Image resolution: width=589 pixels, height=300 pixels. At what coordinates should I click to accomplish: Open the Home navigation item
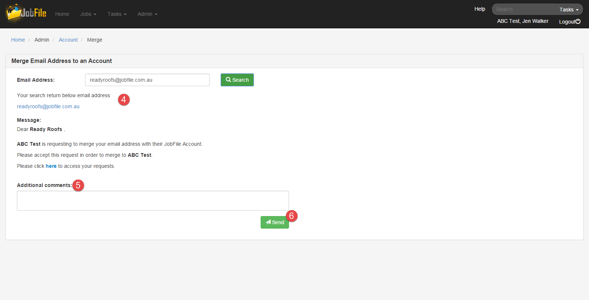[62, 14]
